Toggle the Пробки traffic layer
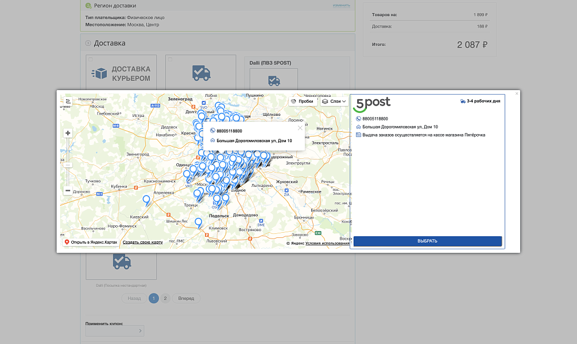The width and height of the screenshot is (577, 344). 303,101
